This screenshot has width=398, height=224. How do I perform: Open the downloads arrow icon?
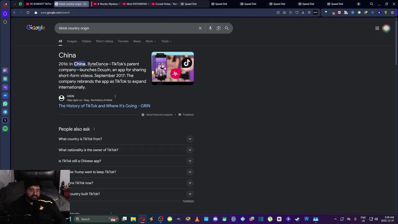(303, 12)
